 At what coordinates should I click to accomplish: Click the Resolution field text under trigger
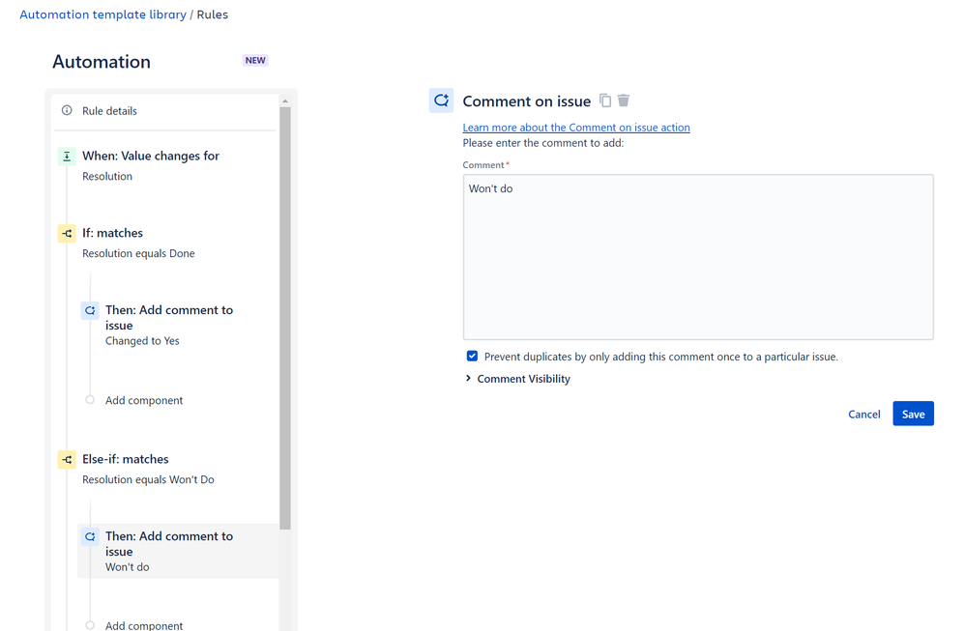coord(107,177)
